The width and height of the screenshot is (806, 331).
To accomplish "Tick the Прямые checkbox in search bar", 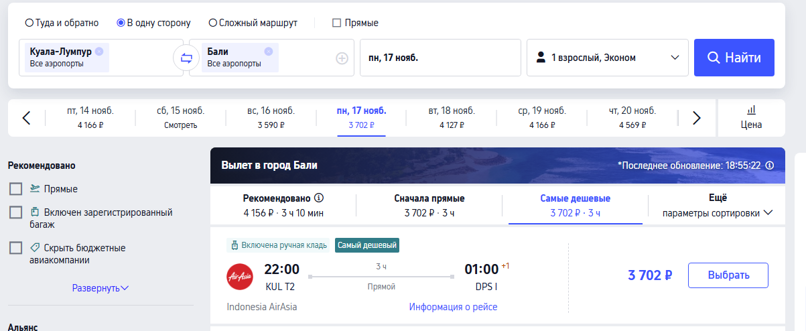I will [337, 23].
